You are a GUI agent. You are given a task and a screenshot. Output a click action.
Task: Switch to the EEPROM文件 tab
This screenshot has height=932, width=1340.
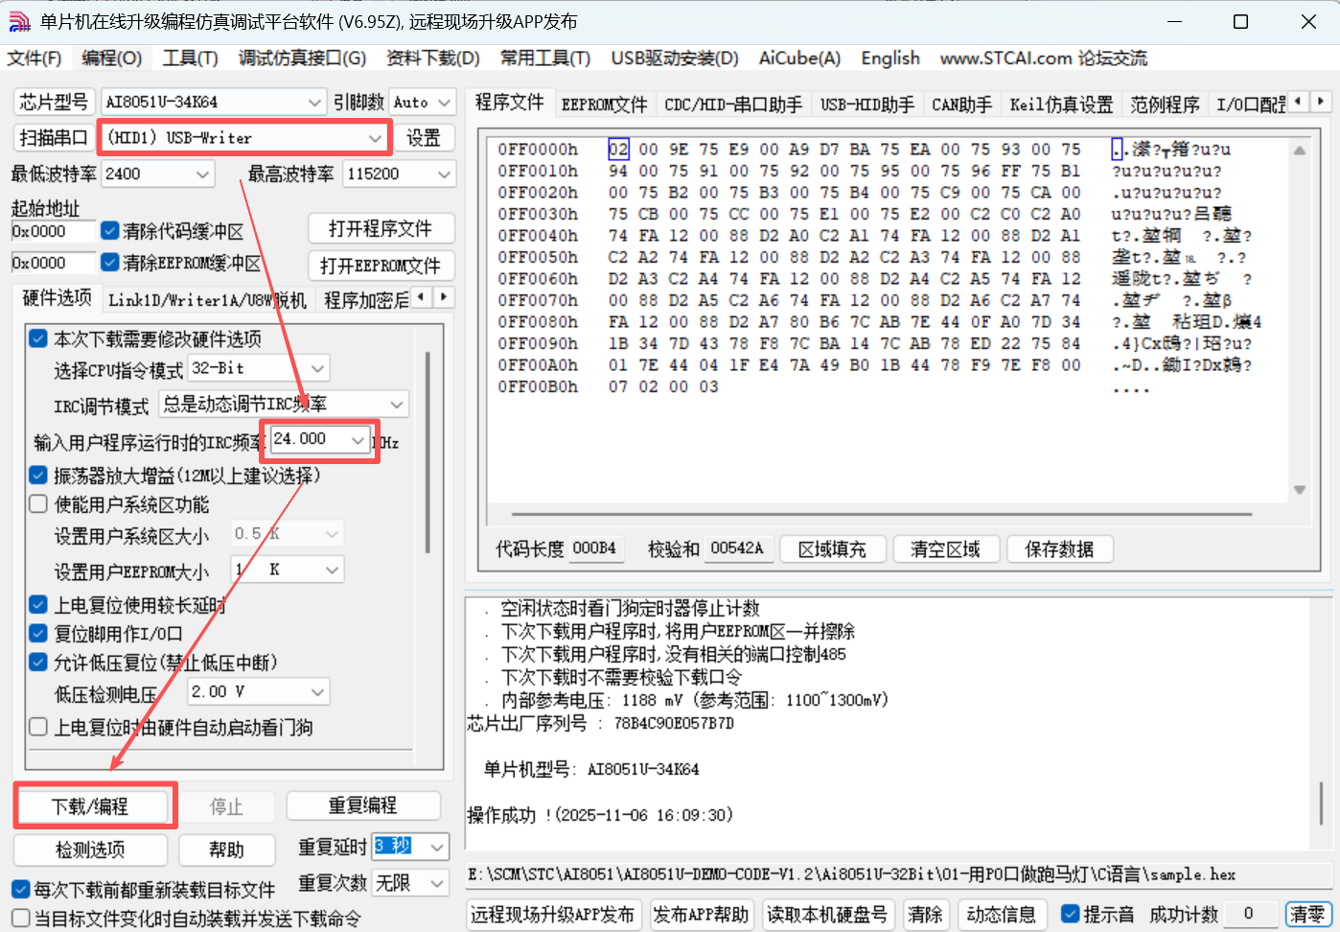[x=604, y=104]
